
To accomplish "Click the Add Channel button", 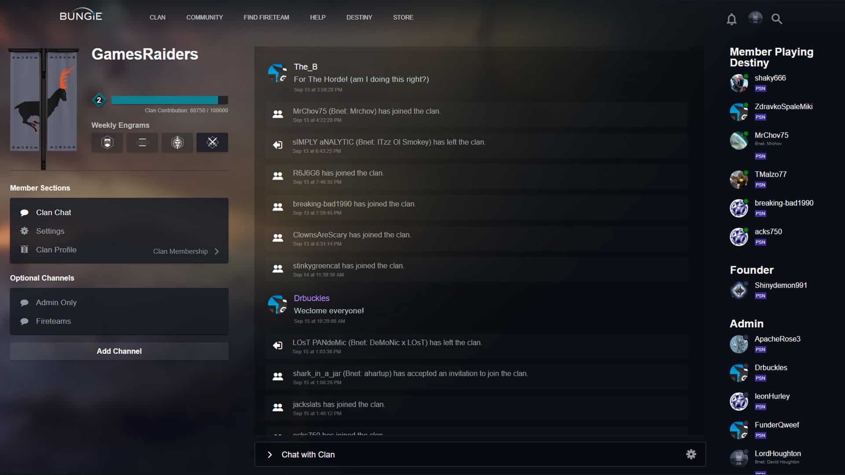I will tap(119, 351).
